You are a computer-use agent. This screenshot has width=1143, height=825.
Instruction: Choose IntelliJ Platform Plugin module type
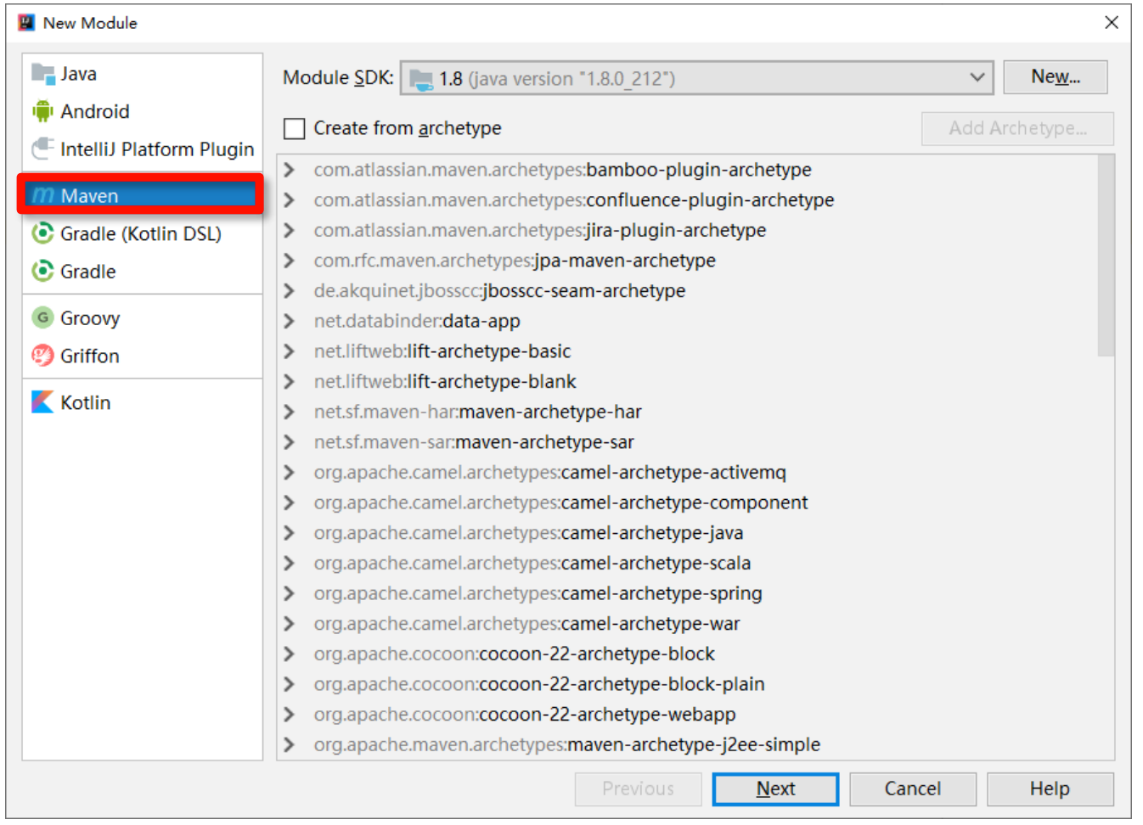coord(143,149)
